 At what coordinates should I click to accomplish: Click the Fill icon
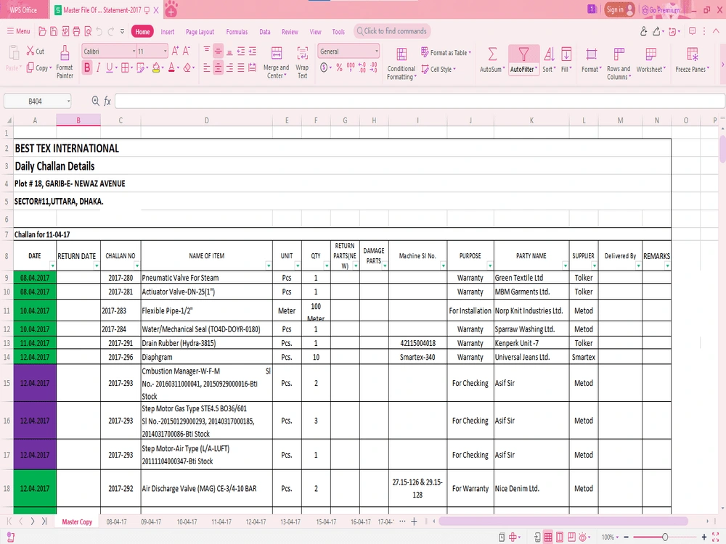(566, 54)
